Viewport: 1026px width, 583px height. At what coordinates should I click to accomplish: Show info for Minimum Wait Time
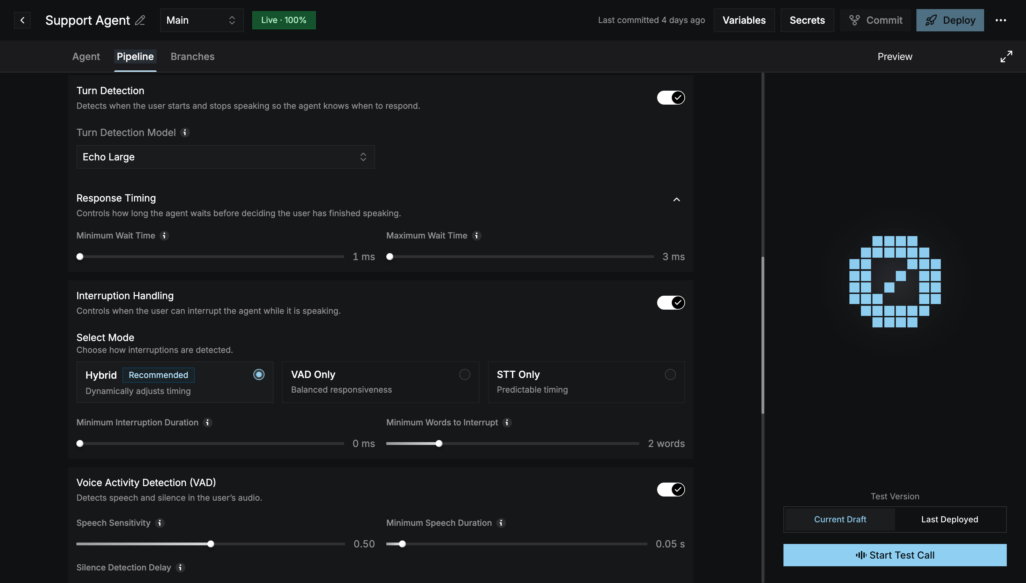click(164, 235)
